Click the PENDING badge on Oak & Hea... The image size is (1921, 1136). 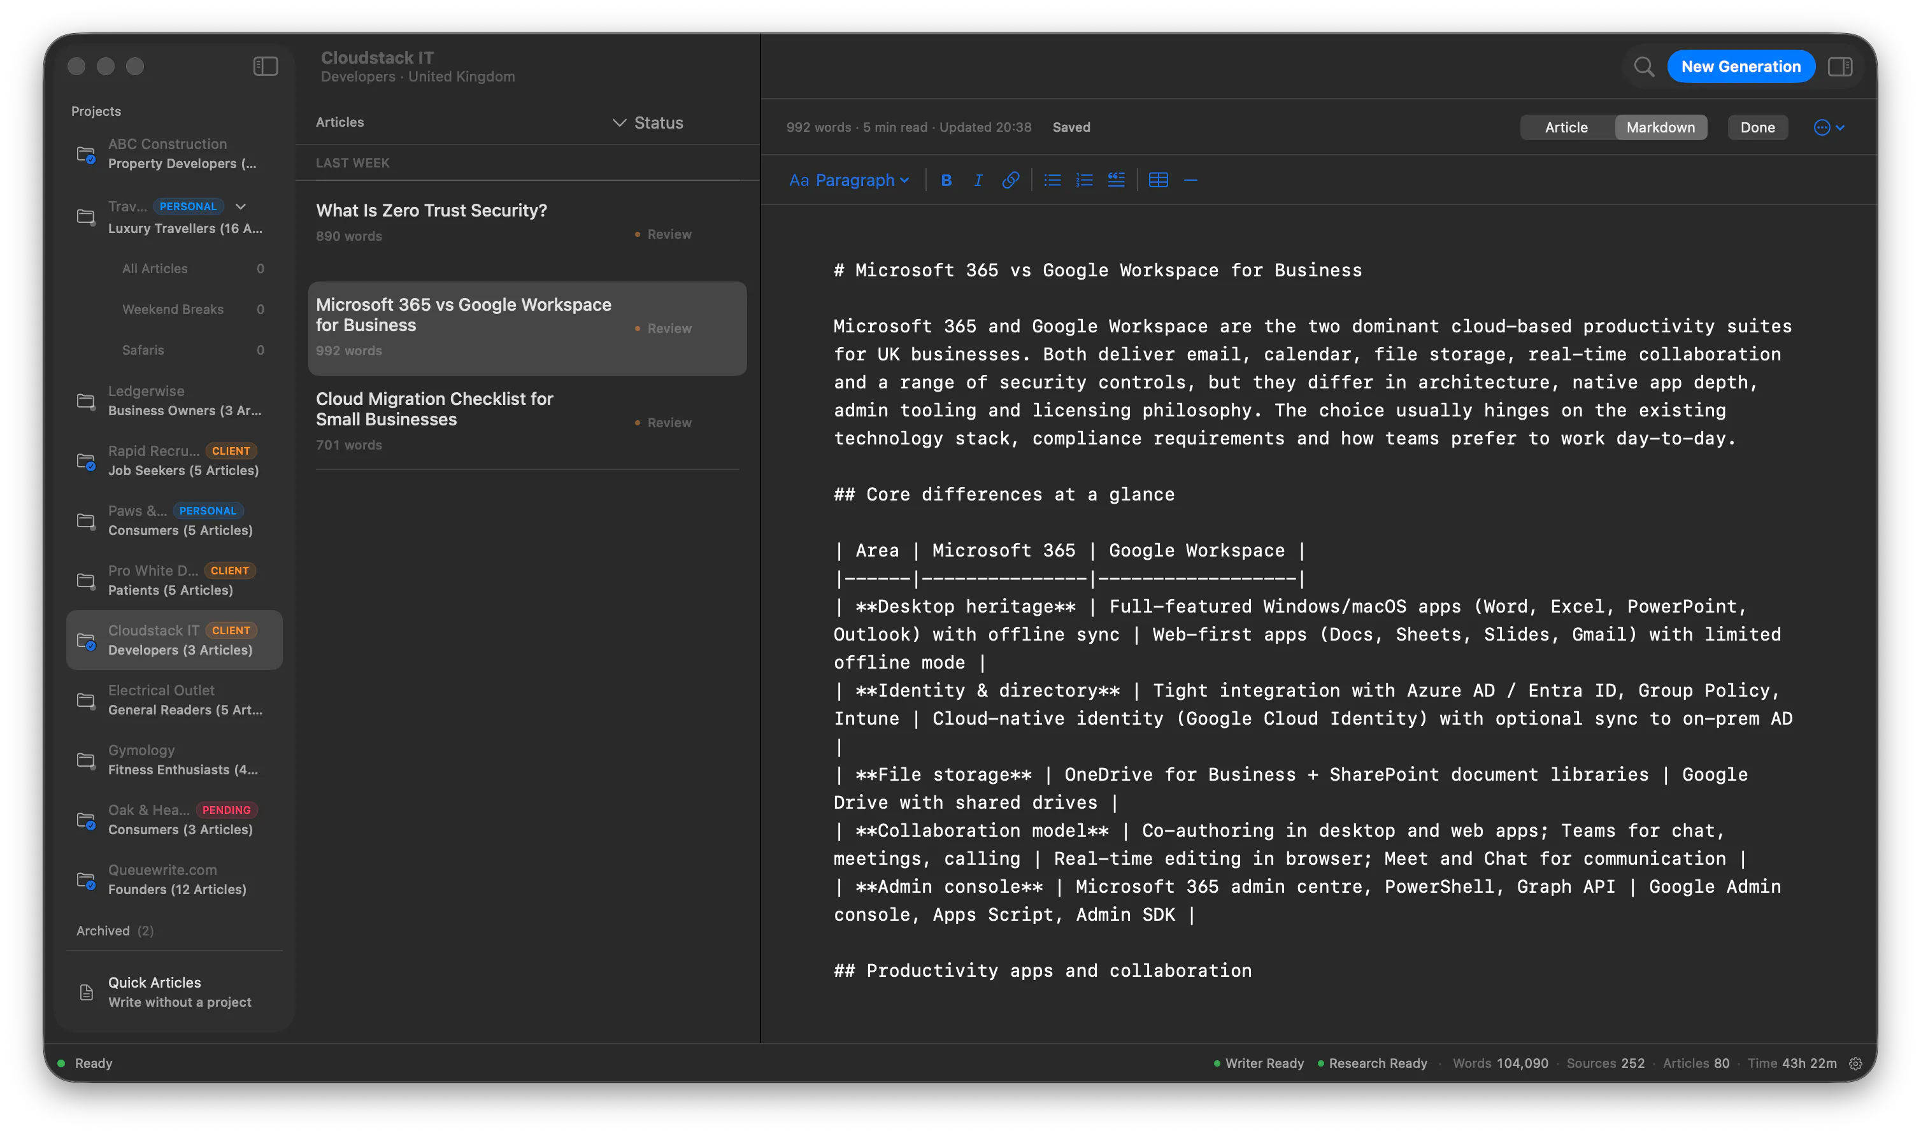pos(227,810)
